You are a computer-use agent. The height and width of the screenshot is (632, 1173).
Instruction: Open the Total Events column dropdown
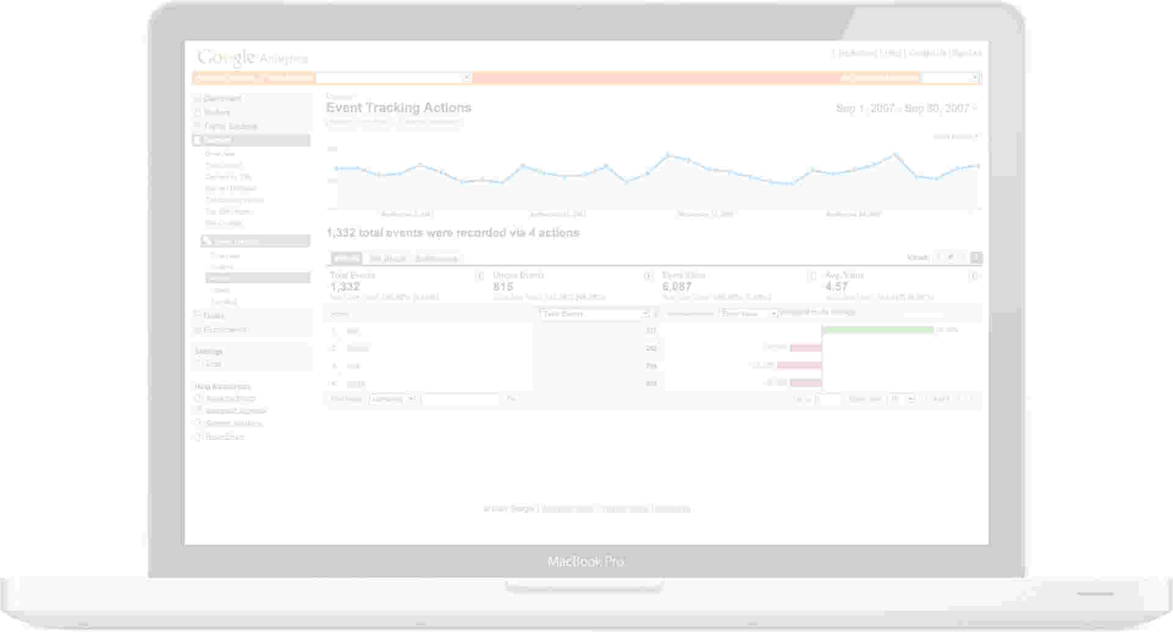(x=594, y=314)
